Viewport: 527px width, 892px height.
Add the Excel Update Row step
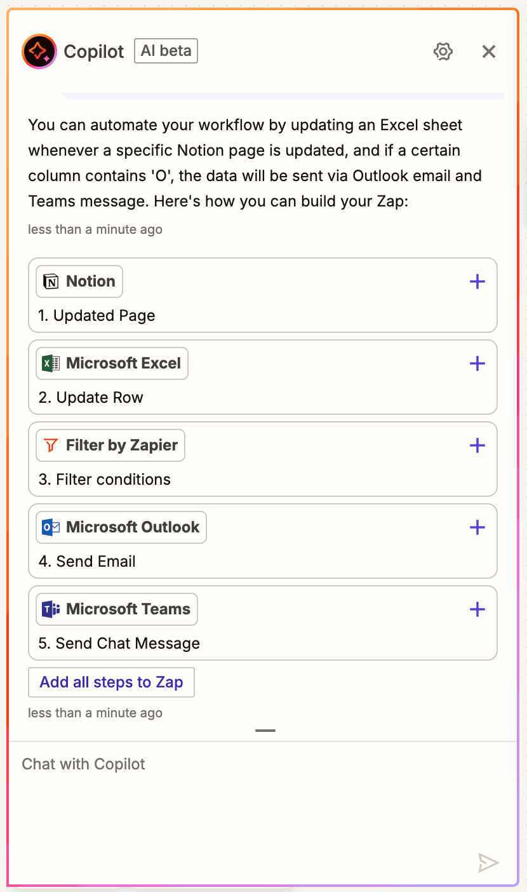(x=477, y=363)
